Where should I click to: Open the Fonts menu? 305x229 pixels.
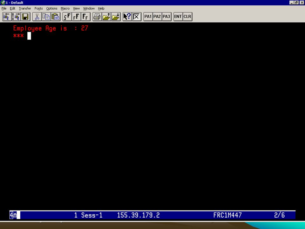click(38, 8)
